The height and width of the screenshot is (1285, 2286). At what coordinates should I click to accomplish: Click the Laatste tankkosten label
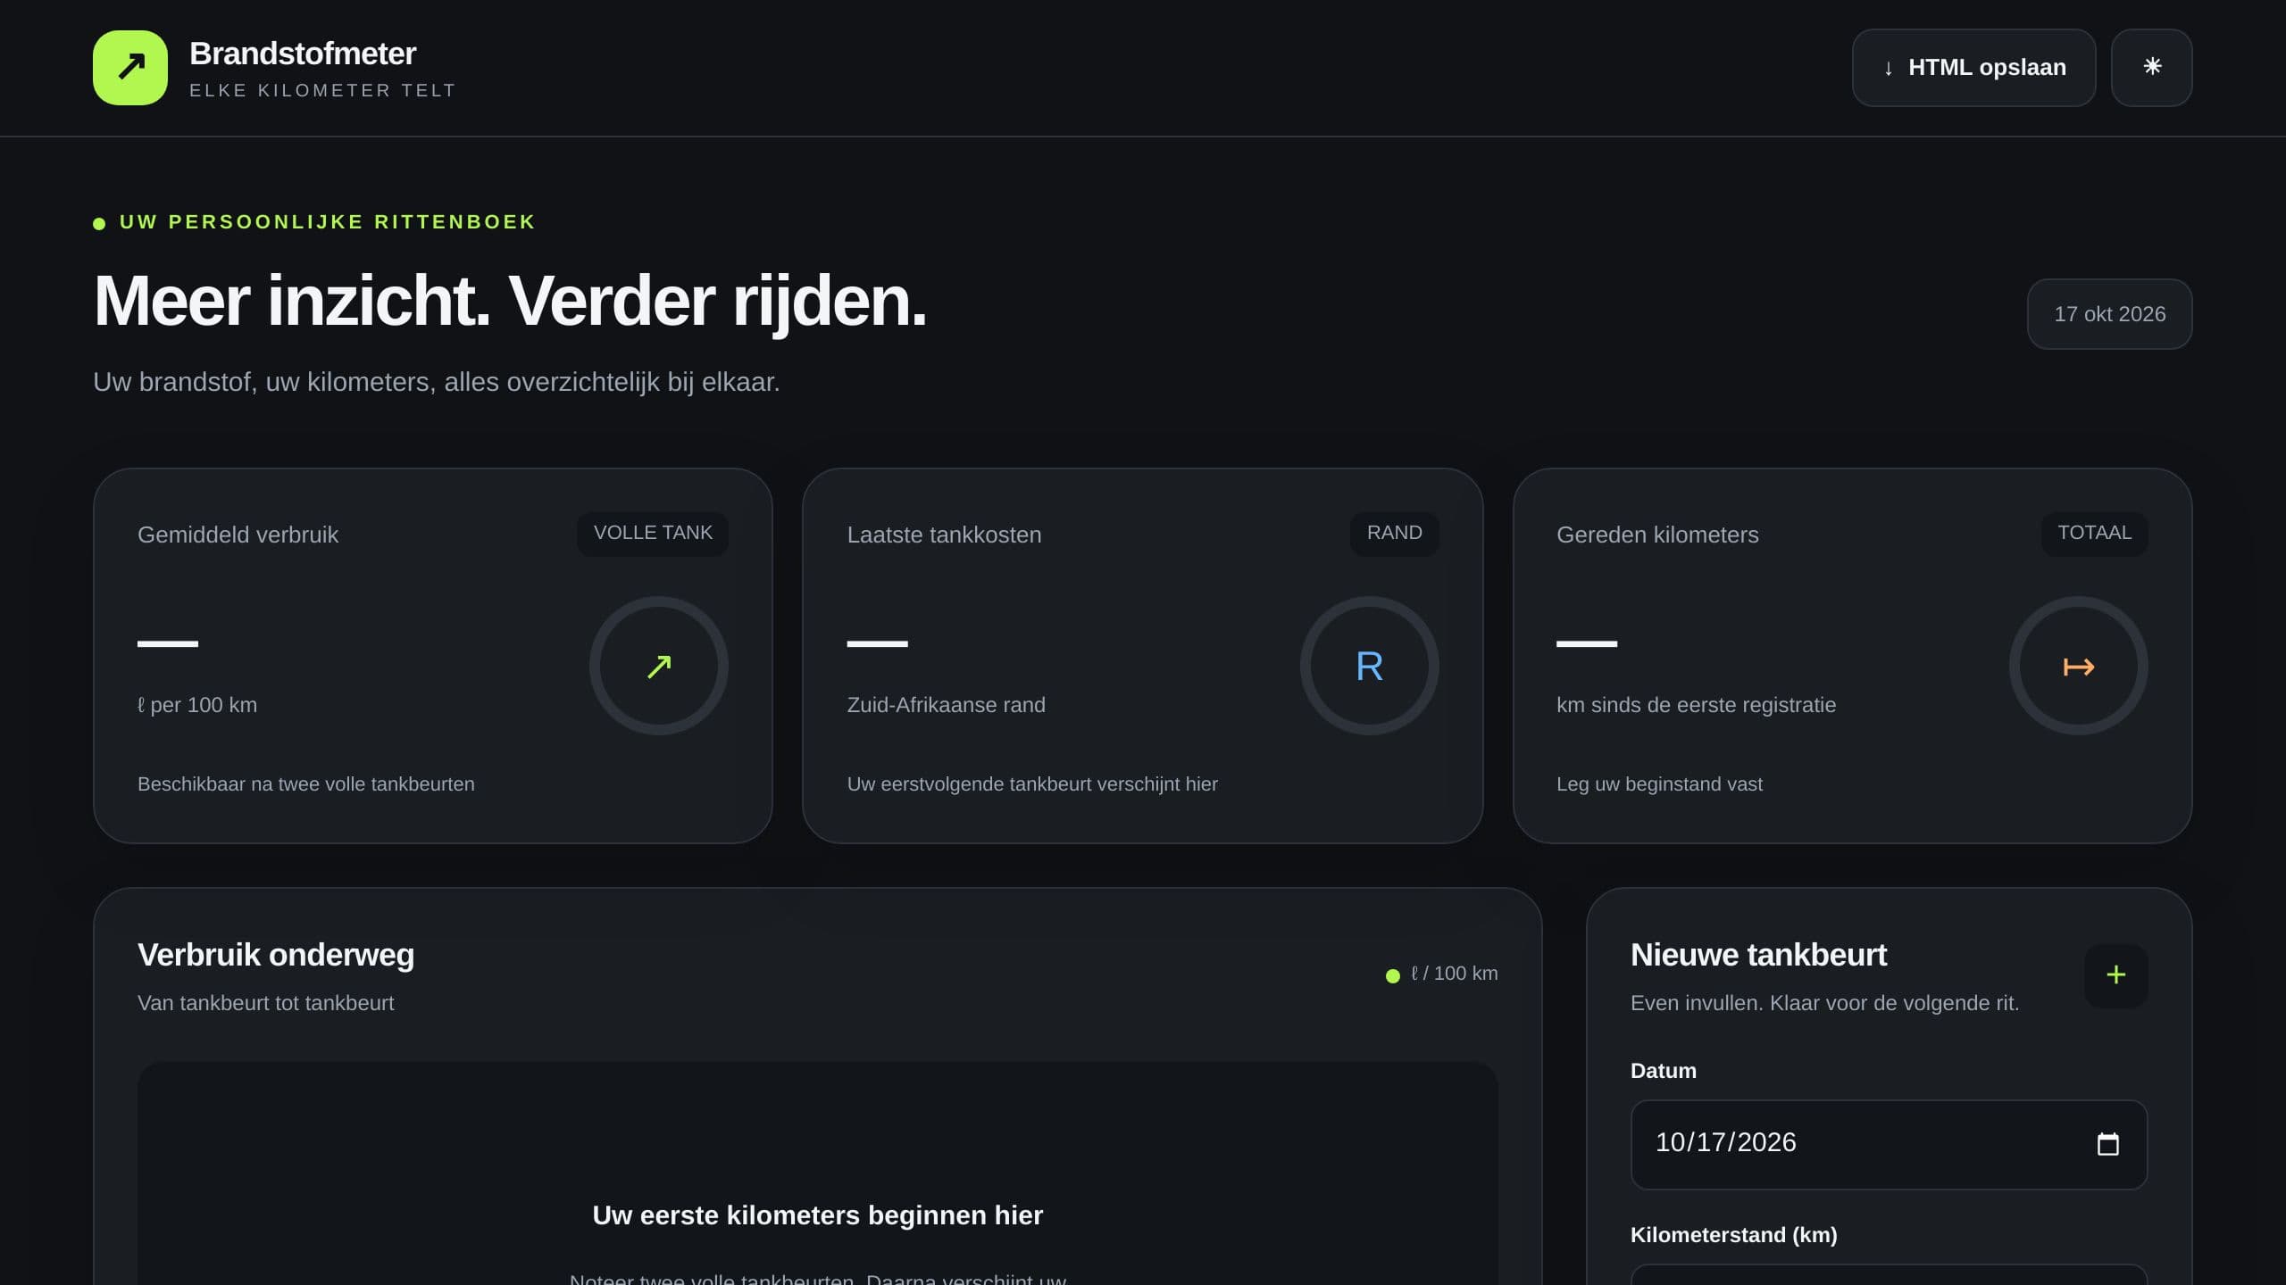944,535
